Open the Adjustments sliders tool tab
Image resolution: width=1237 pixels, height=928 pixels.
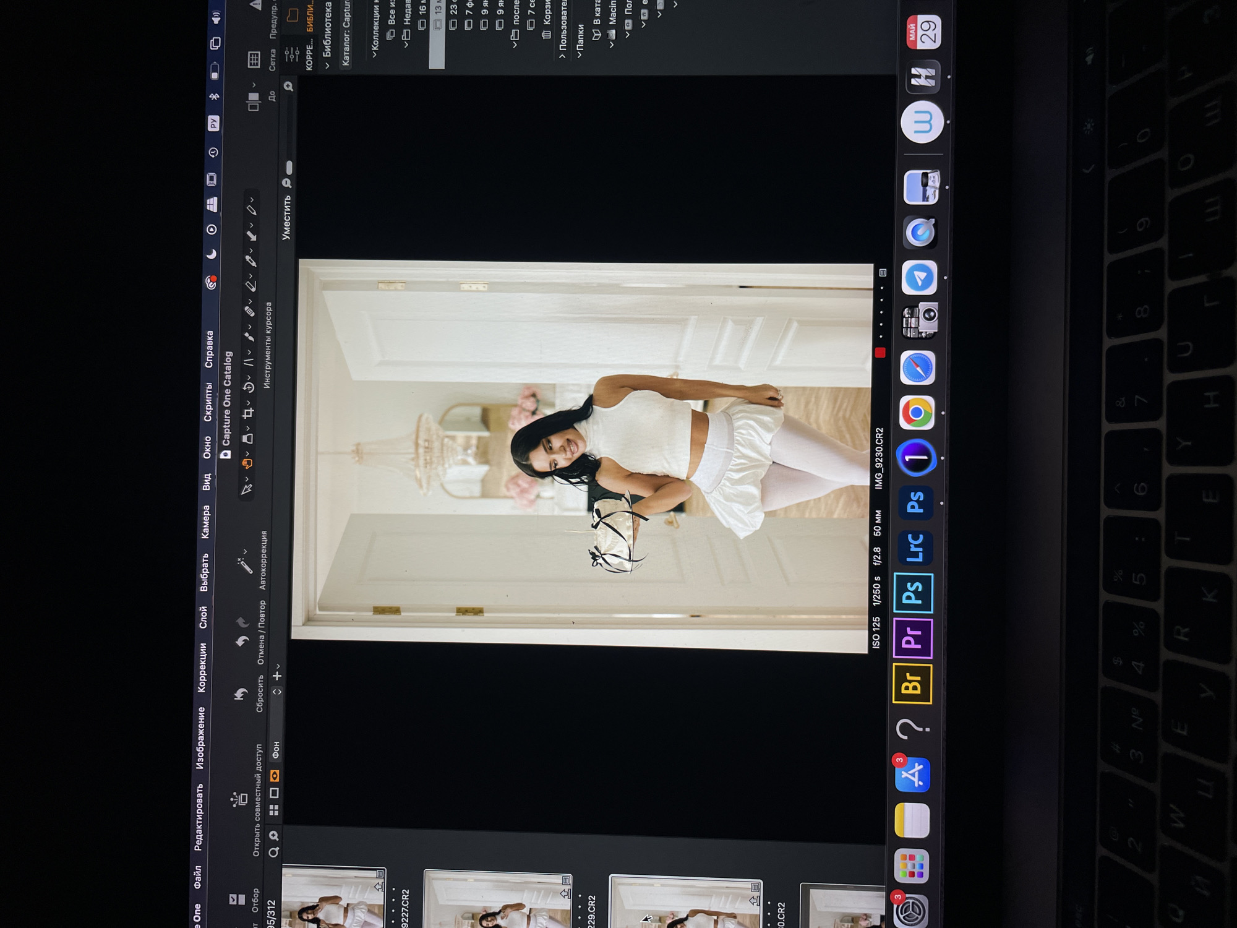292,55
